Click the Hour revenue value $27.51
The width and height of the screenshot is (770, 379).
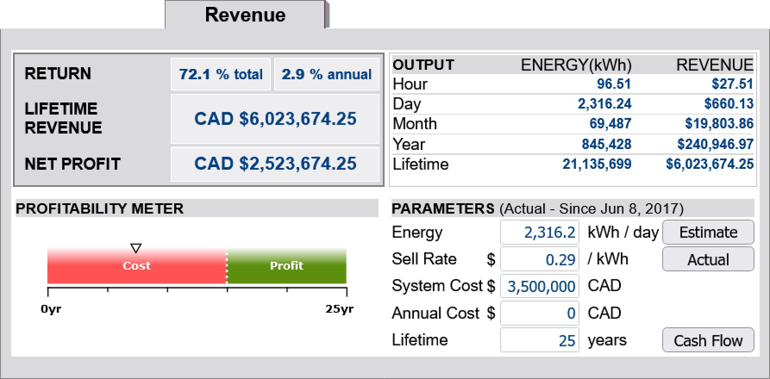click(x=732, y=84)
